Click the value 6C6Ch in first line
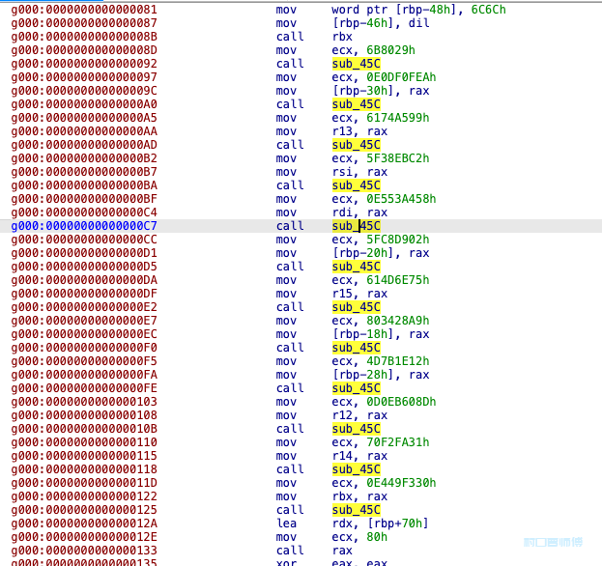The image size is (602, 566). pyautogui.click(x=488, y=10)
